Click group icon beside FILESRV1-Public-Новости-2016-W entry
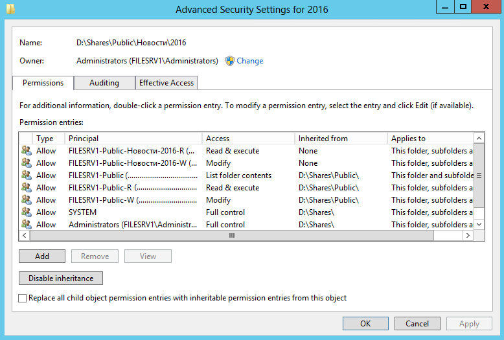 26,163
